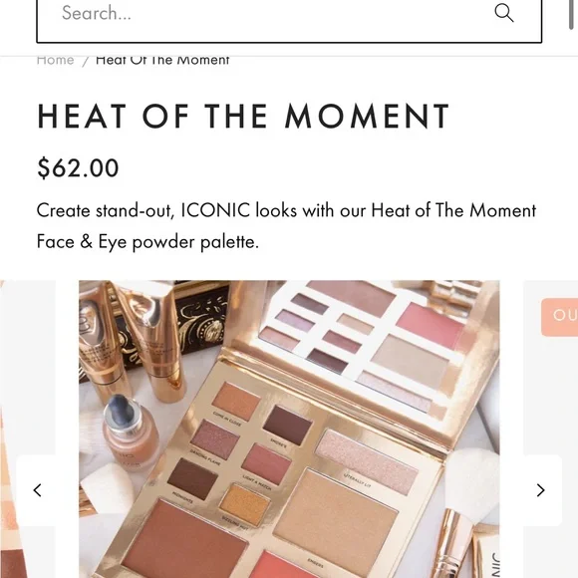Click the product description paragraph
The height and width of the screenshot is (578, 578).
pyautogui.click(x=286, y=226)
